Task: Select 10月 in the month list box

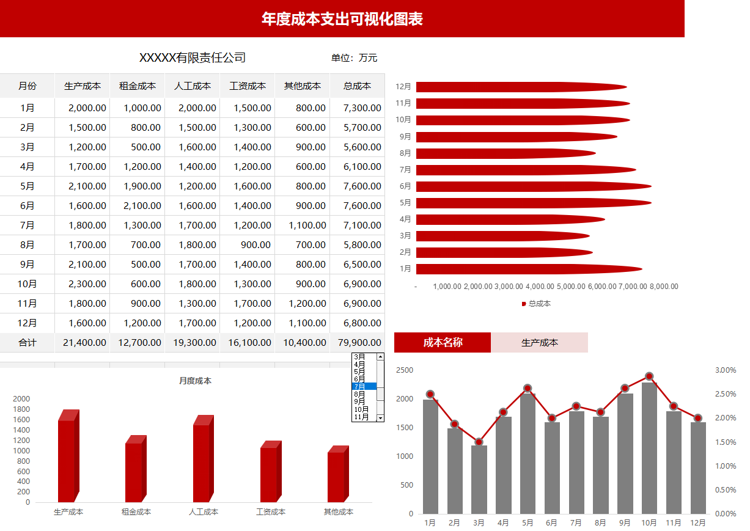Action: coord(364,409)
